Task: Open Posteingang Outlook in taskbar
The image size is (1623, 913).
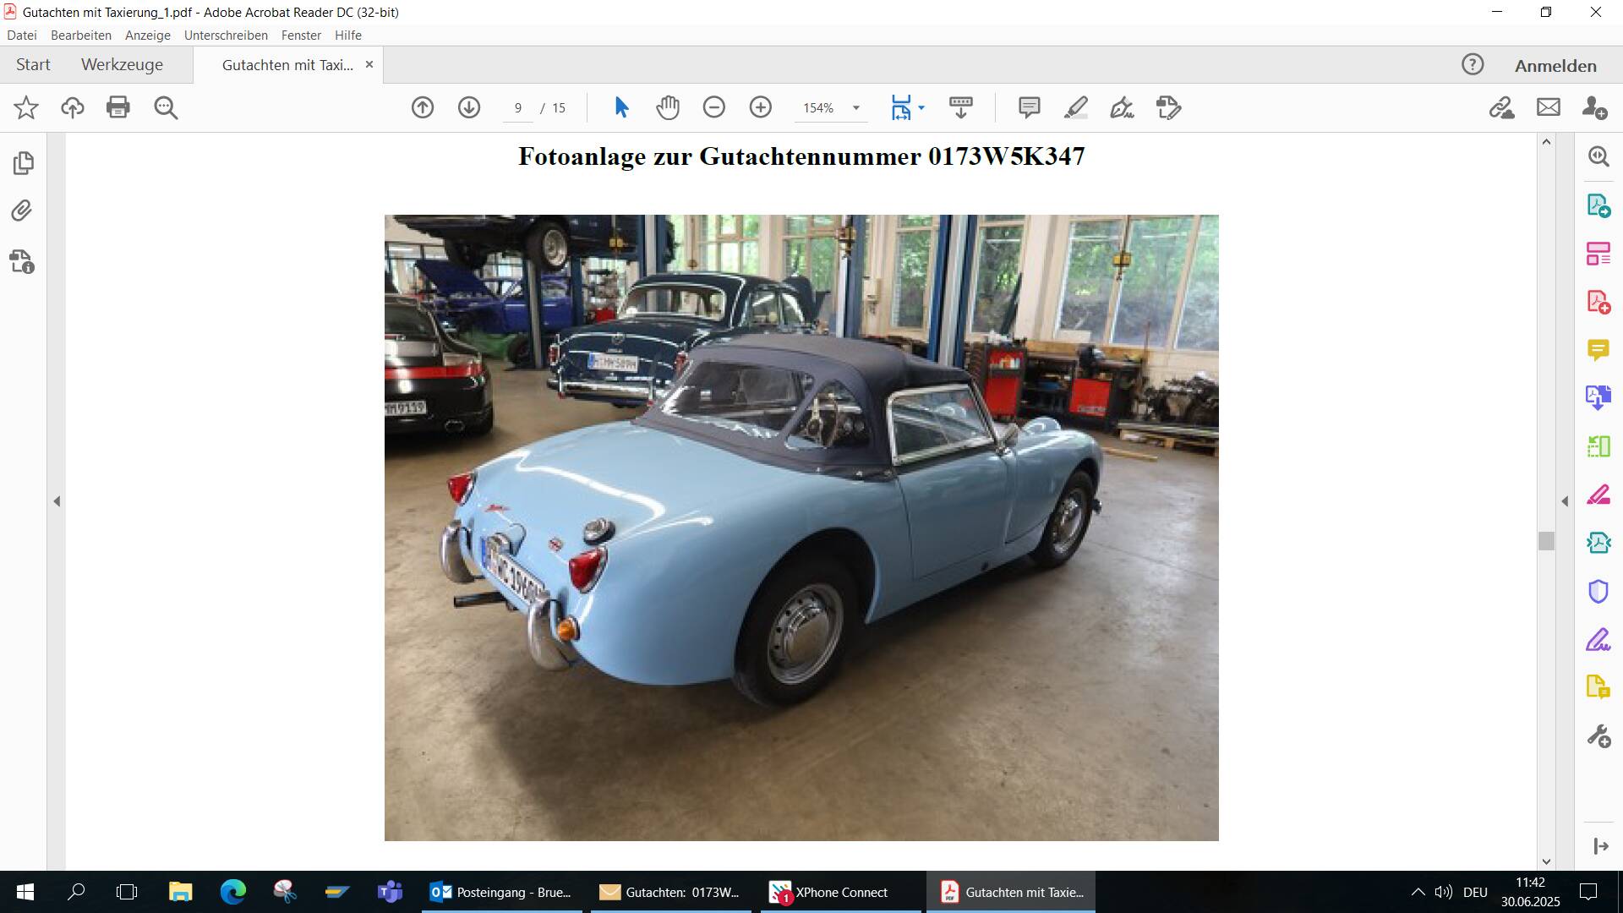Action: click(x=501, y=892)
